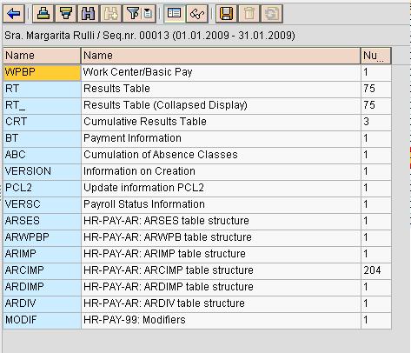Select the RT_ table name cell
This screenshot has width=411, height=353.
coord(42,105)
